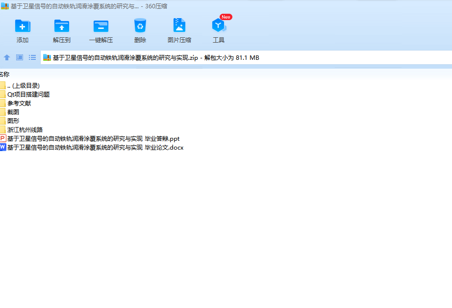Switch to list view mode icon
This screenshot has width=452, height=308.
pos(32,57)
